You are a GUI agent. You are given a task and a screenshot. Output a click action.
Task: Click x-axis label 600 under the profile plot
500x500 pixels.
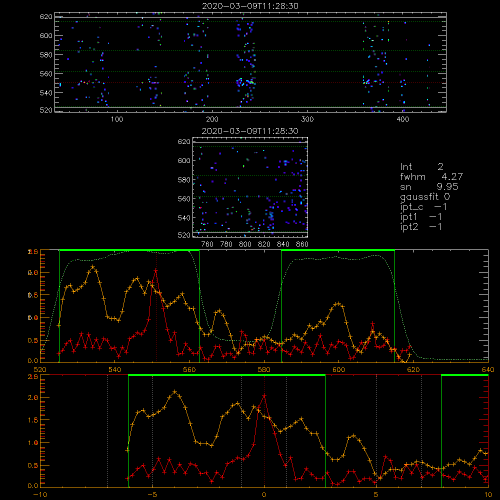[x=338, y=369]
